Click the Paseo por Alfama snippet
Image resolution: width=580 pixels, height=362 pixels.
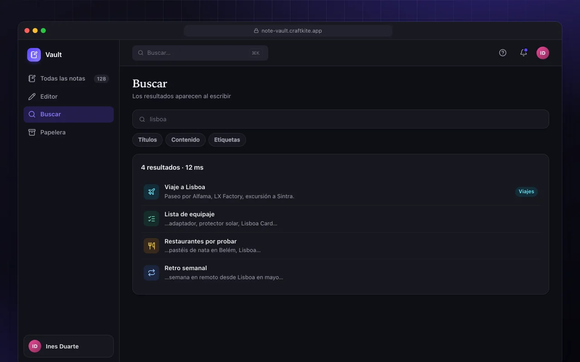click(x=229, y=196)
